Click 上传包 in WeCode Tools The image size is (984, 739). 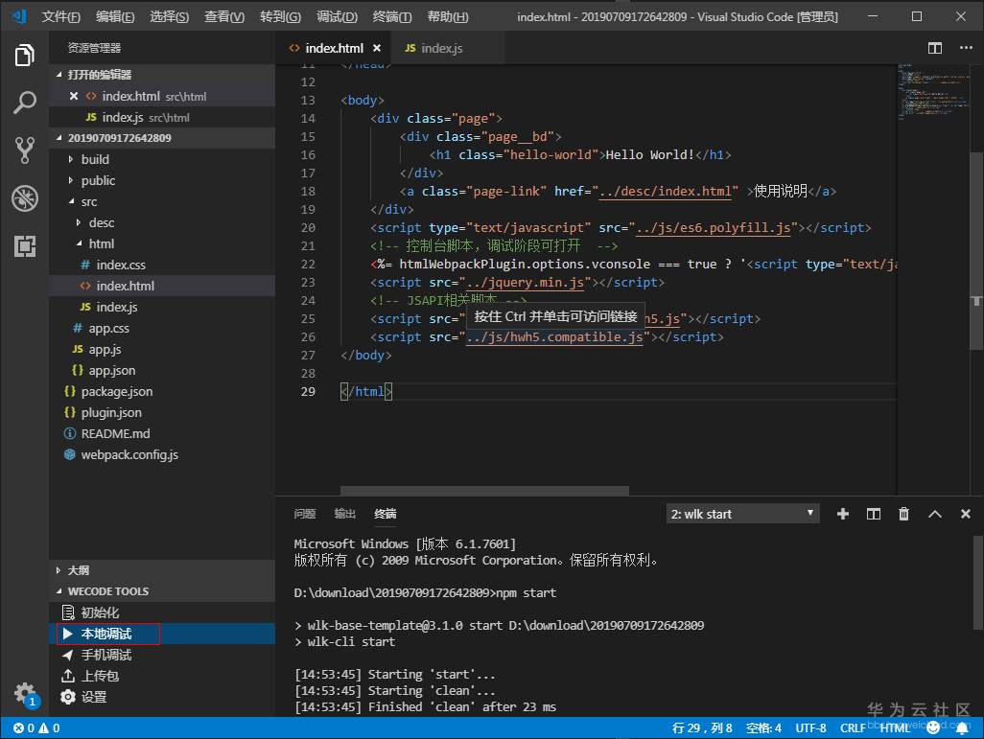click(x=100, y=676)
